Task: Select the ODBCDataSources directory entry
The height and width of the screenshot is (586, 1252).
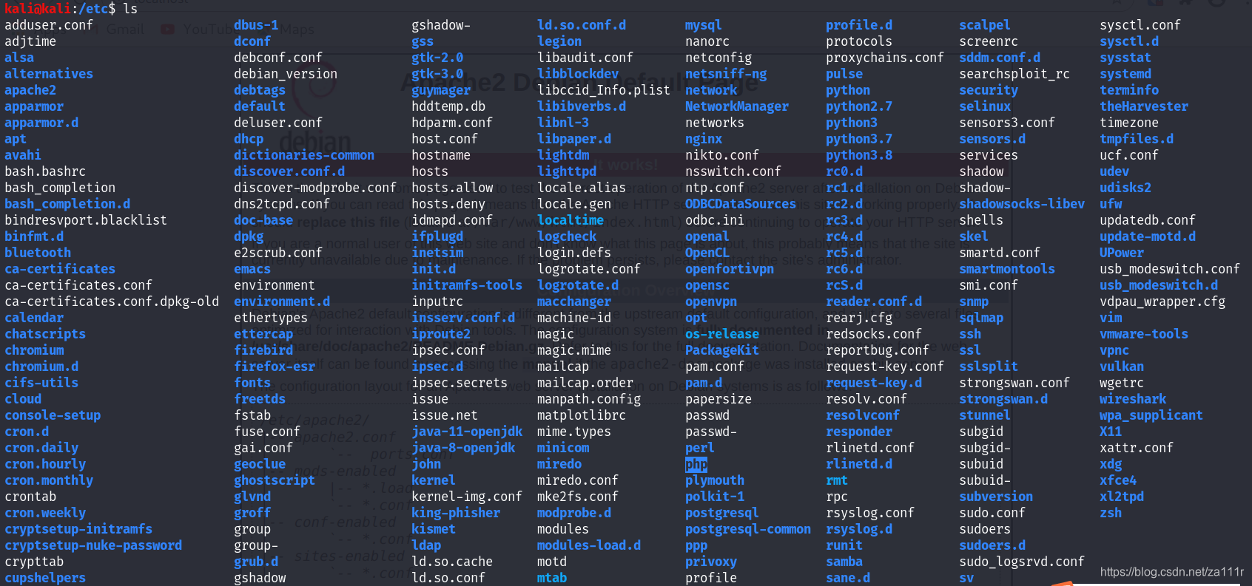Action: pyautogui.click(x=741, y=204)
